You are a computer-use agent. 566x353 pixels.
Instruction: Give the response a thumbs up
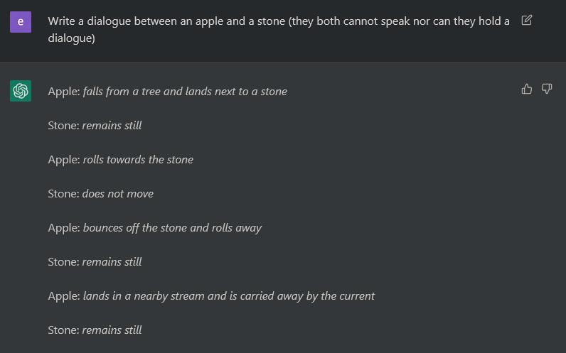coord(527,89)
